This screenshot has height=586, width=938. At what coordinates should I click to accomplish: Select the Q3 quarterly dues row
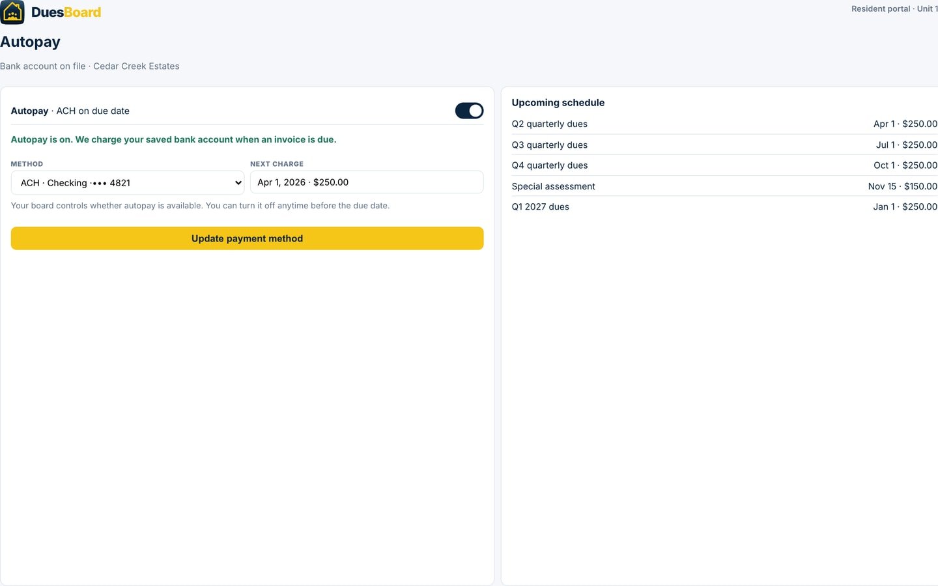[x=724, y=145]
